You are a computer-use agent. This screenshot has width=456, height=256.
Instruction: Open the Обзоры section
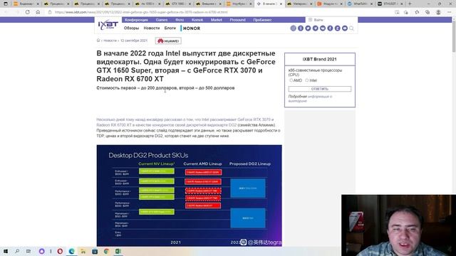pos(131,28)
